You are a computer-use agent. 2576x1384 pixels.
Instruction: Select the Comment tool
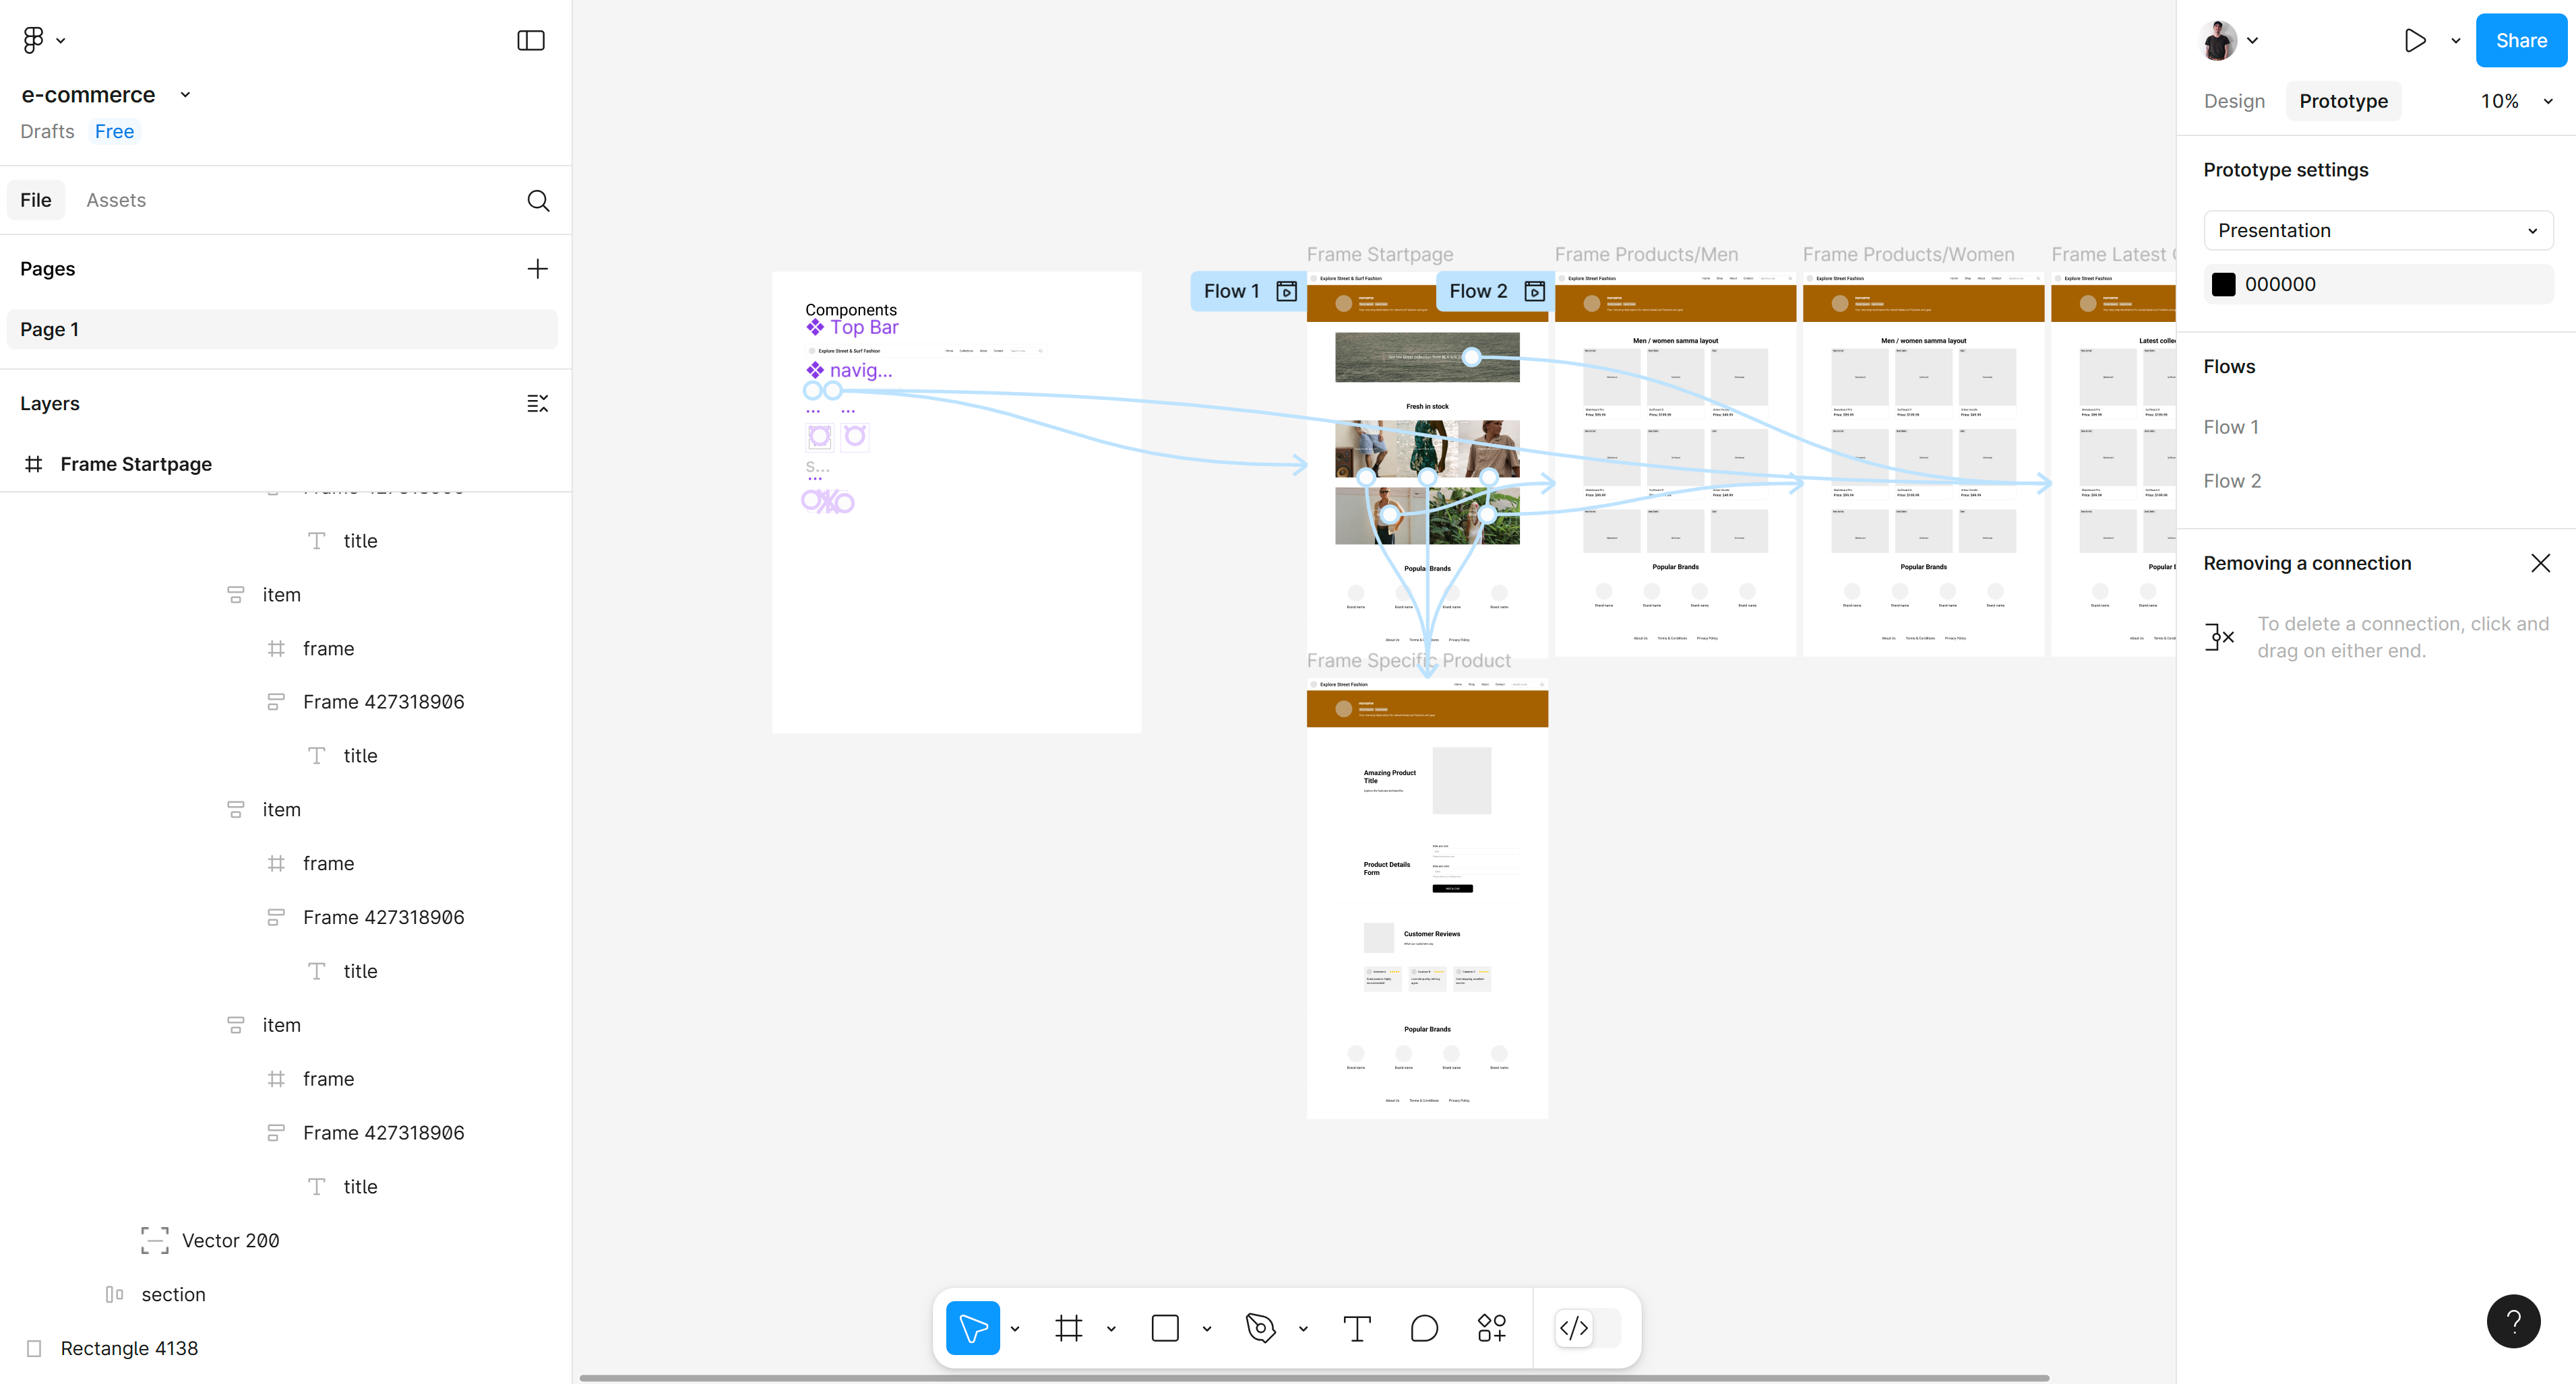coord(1424,1328)
